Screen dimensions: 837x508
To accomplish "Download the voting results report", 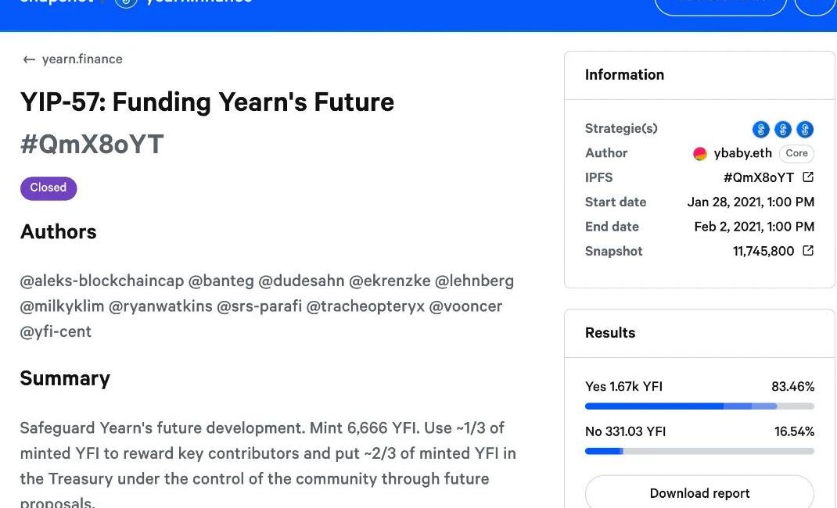I will point(699,493).
